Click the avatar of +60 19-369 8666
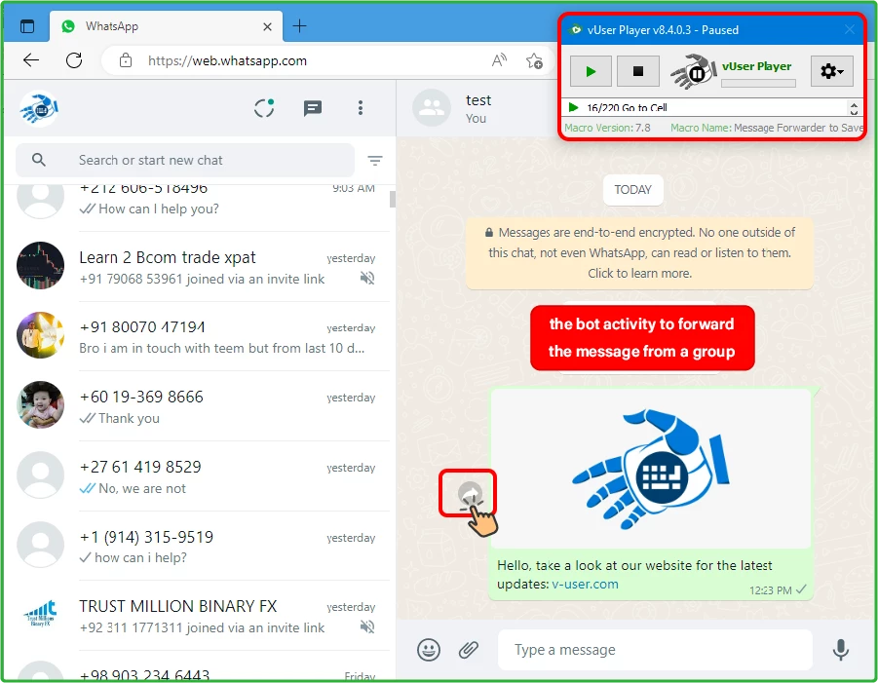Image resolution: width=878 pixels, height=683 pixels. (40, 404)
